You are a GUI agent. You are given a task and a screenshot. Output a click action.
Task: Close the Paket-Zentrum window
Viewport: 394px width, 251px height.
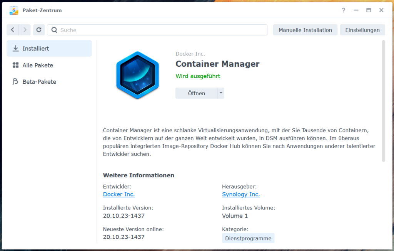pos(381,10)
